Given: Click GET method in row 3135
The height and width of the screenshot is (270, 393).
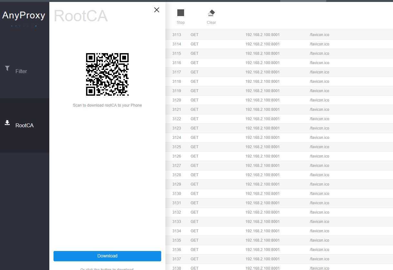Looking at the screenshot, I should click(194, 240).
